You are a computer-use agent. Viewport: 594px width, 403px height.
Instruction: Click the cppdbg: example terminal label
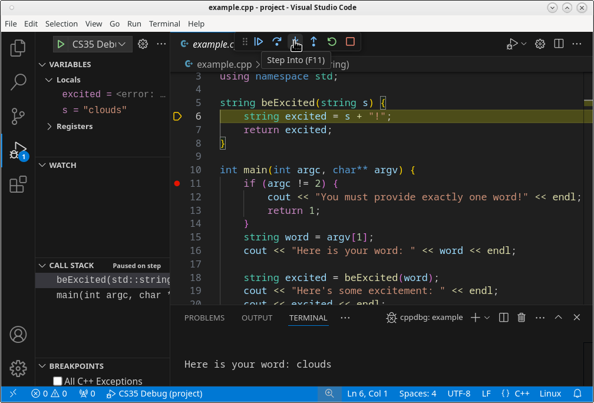(425, 318)
